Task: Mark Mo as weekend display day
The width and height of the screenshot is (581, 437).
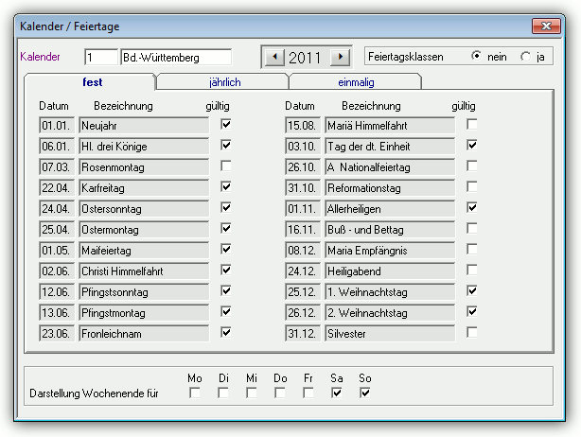Action: [x=195, y=393]
